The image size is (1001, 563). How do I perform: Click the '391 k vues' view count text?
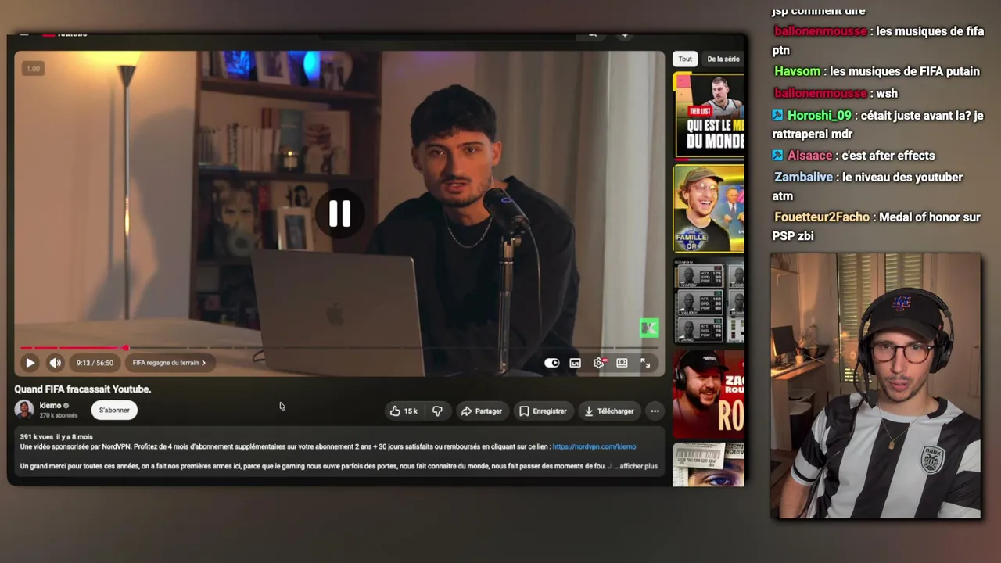pos(36,437)
